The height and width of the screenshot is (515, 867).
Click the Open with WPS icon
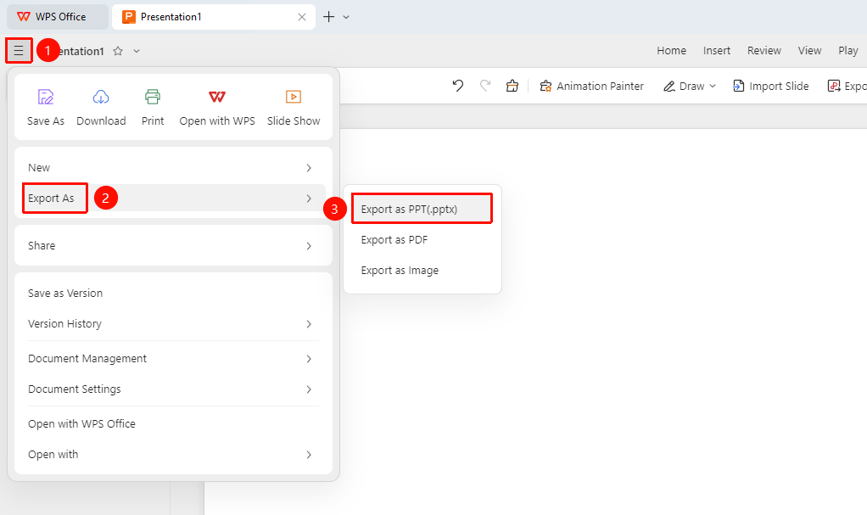217,98
